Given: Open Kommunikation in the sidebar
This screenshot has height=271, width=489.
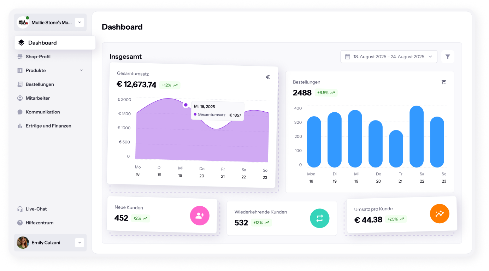Looking at the screenshot, I should (x=42, y=112).
